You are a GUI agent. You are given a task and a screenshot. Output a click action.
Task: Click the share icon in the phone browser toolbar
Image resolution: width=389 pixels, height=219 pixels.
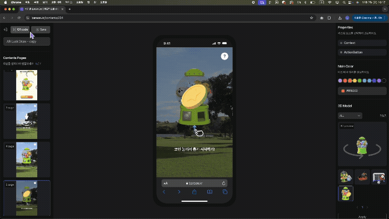[x=194, y=192]
